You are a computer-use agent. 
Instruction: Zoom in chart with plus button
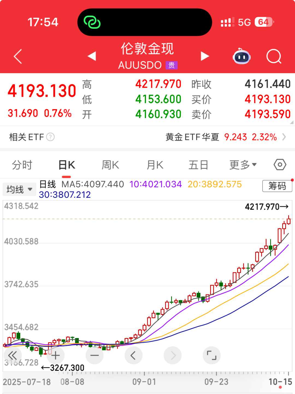coord(55,356)
